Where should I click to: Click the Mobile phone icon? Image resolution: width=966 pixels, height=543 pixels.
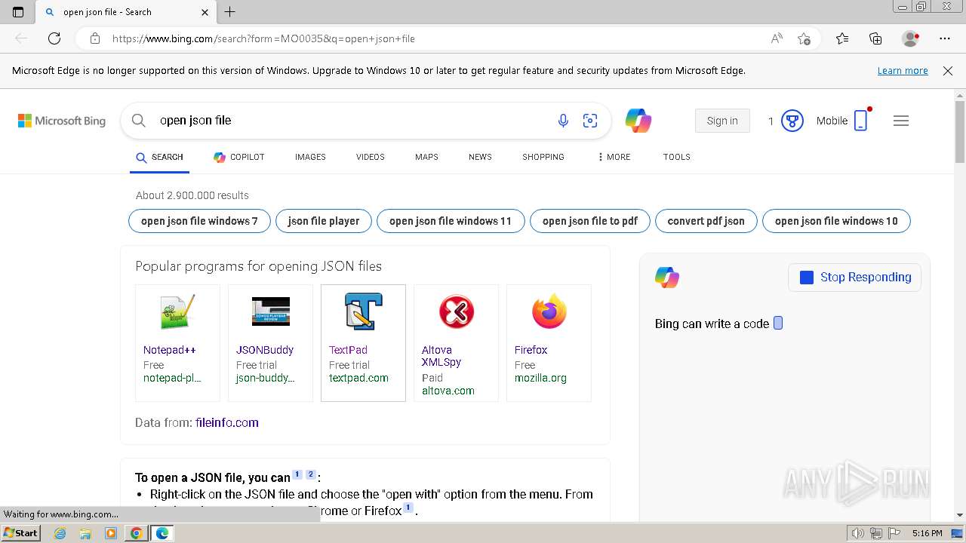pyautogui.click(x=861, y=121)
